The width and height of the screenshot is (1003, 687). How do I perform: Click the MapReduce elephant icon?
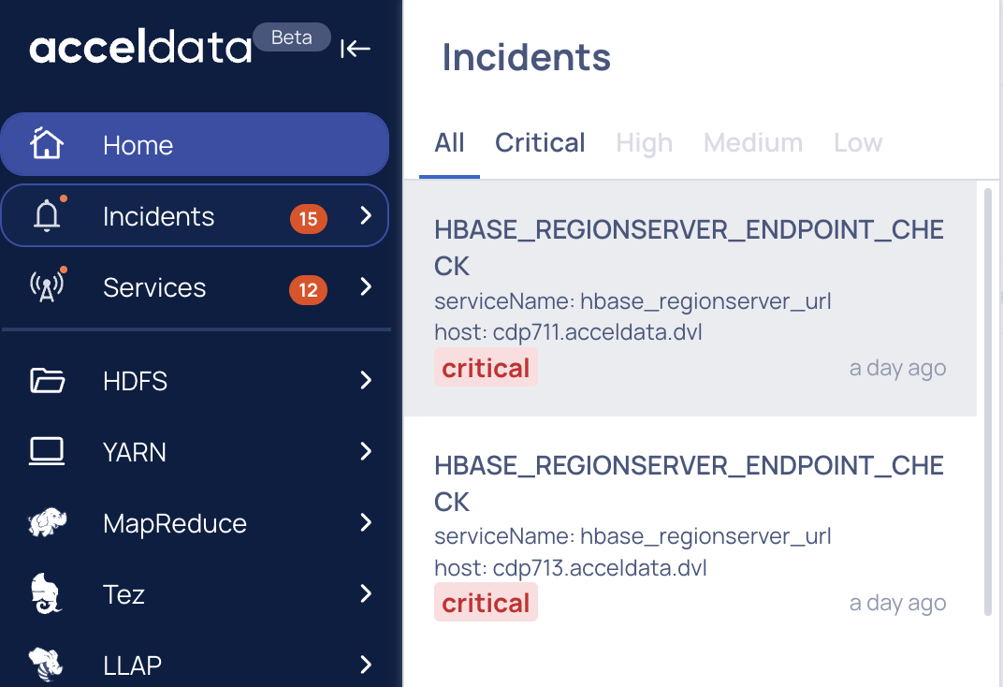pos(48,522)
